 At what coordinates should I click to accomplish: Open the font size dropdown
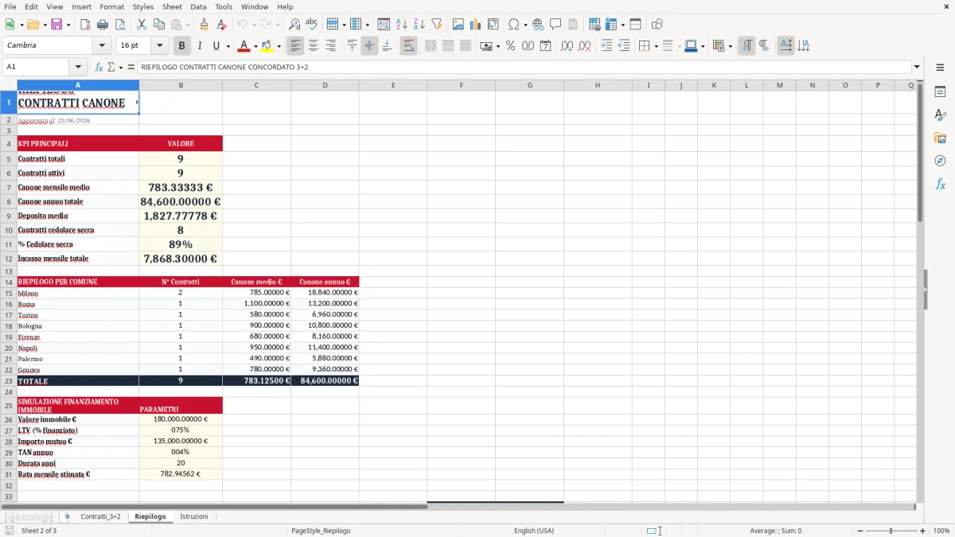point(159,45)
